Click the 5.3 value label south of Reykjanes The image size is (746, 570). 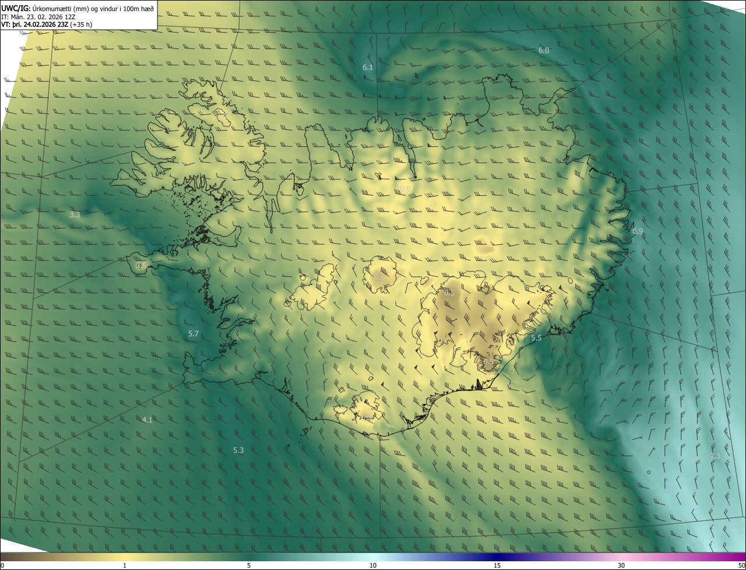pyautogui.click(x=238, y=450)
